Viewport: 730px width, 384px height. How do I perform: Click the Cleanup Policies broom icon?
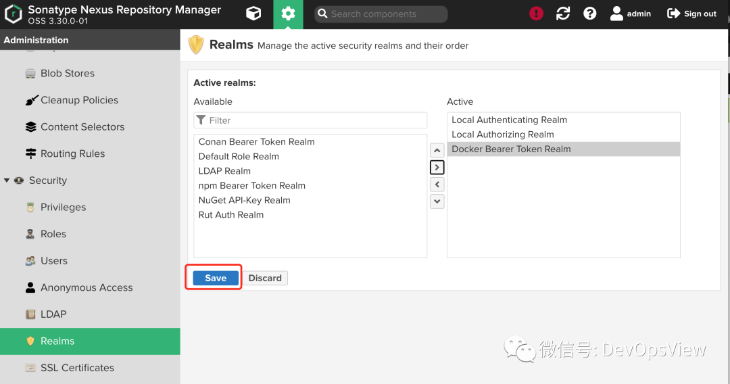(31, 100)
